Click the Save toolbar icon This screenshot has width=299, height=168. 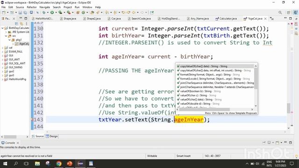click(20, 13)
